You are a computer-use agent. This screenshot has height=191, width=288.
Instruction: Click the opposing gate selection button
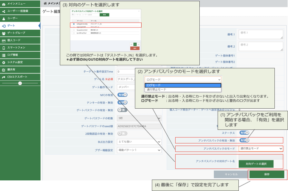pyautogui.click(x=256, y=164)
